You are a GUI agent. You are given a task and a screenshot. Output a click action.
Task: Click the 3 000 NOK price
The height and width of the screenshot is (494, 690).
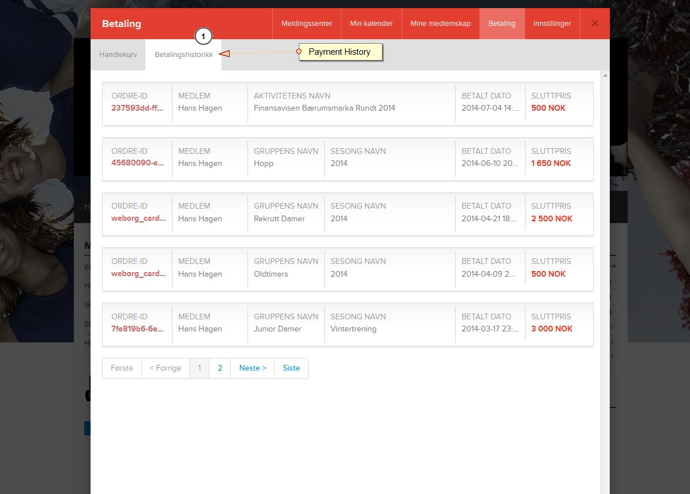pos(552,329)
